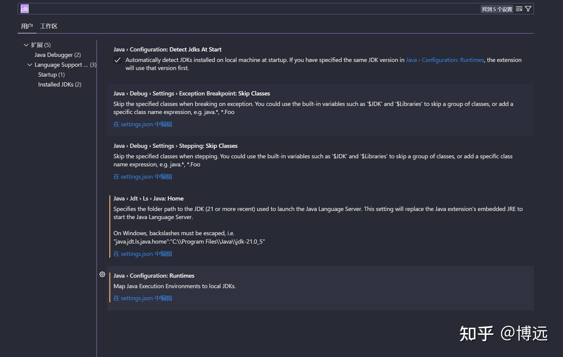The image size is (563, 357).
Task: Click the Detect Jdks At Start setting title
Action: [167, 49]
